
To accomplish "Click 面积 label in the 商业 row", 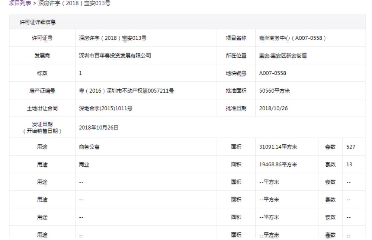I will point(236,164).
